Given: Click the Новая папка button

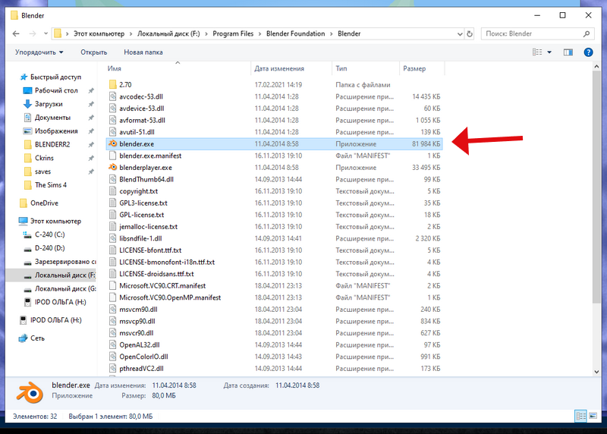Looking at the screenshot, I should click(143, 52).
